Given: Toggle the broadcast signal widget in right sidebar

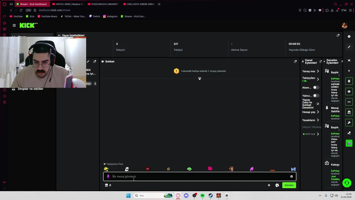Looking at the screenshot, I should click(349, 102).
